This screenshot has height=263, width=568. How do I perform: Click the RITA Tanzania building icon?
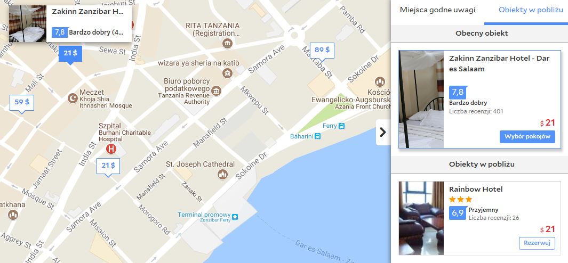click(x=228, y=44)
